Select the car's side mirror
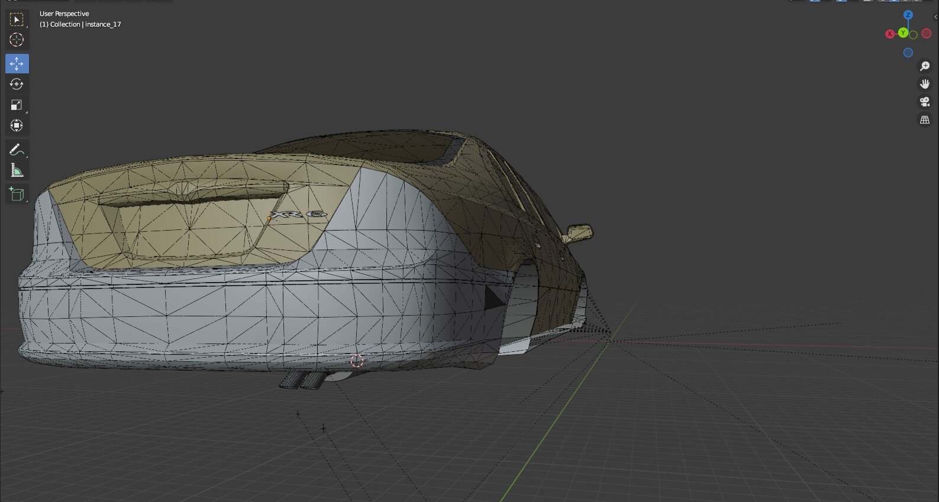Viewport: 939px width, 502px height. click(578, 232)
